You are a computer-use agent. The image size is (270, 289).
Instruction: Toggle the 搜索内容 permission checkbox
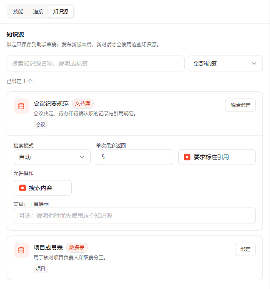point(22,188)
